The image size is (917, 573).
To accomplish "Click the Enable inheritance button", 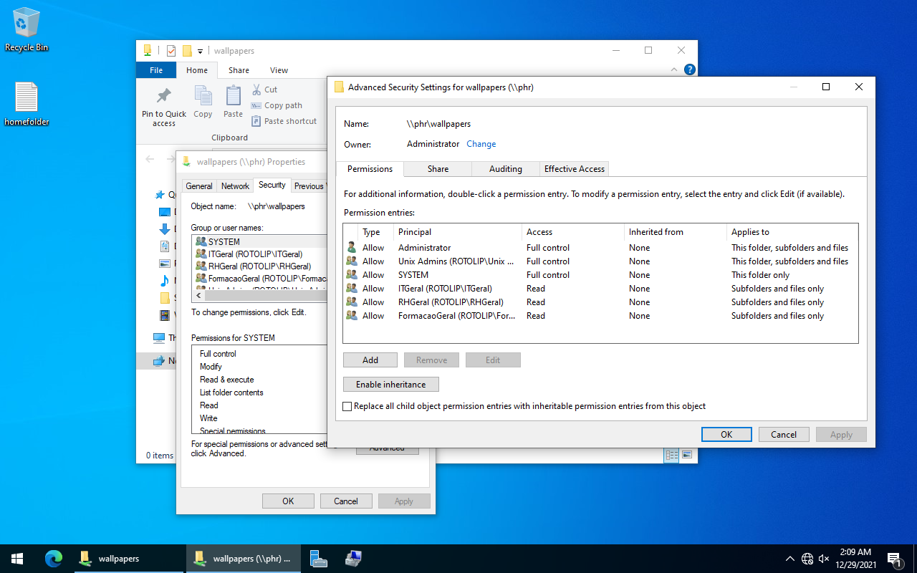I will pyautogui.click(x=390, y=385).
